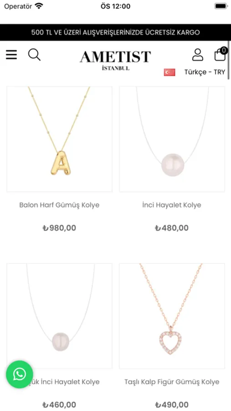Open the gold balloon letter A necklace image
This screenshot has height=411, width=231.
(x=59, y=139)
